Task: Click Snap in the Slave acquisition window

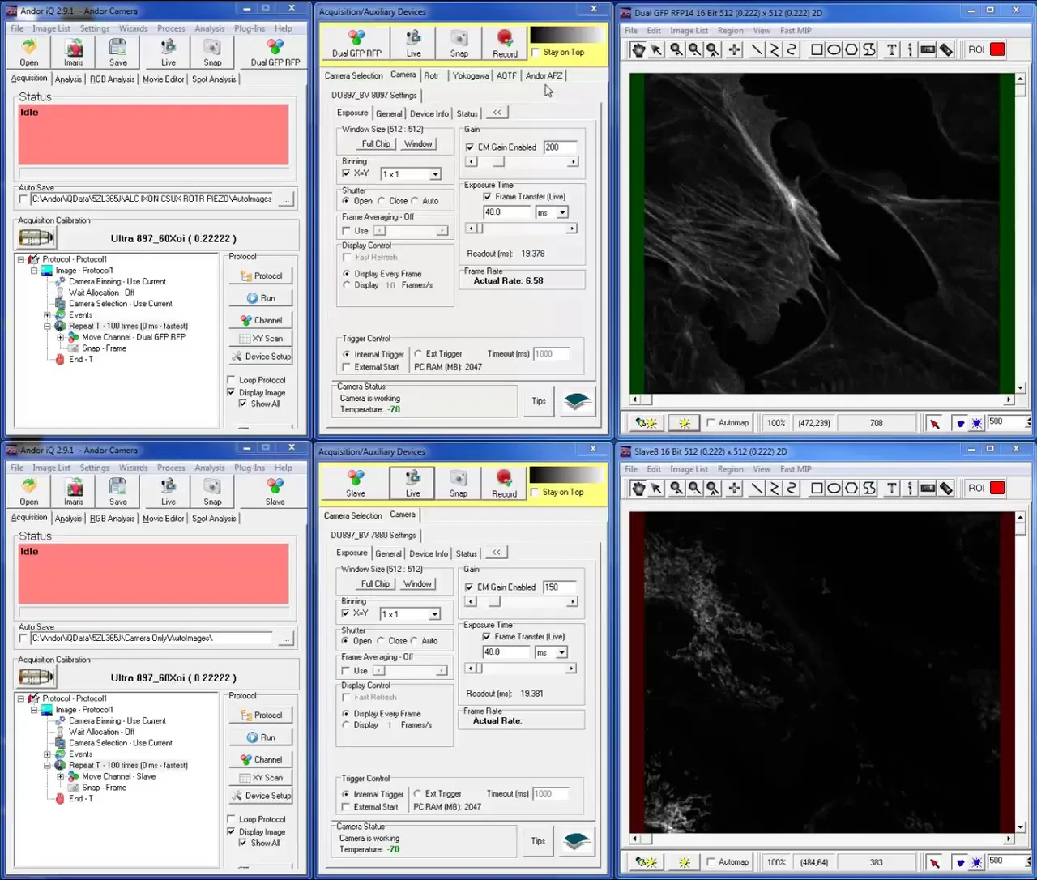Action: [x=459, y=484]
